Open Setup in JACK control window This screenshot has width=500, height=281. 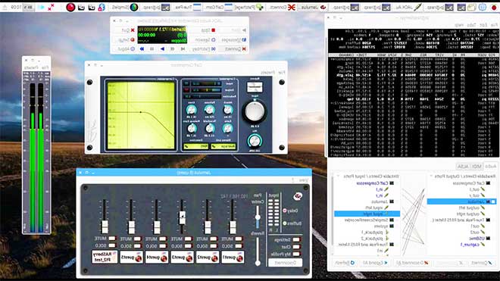127,40
